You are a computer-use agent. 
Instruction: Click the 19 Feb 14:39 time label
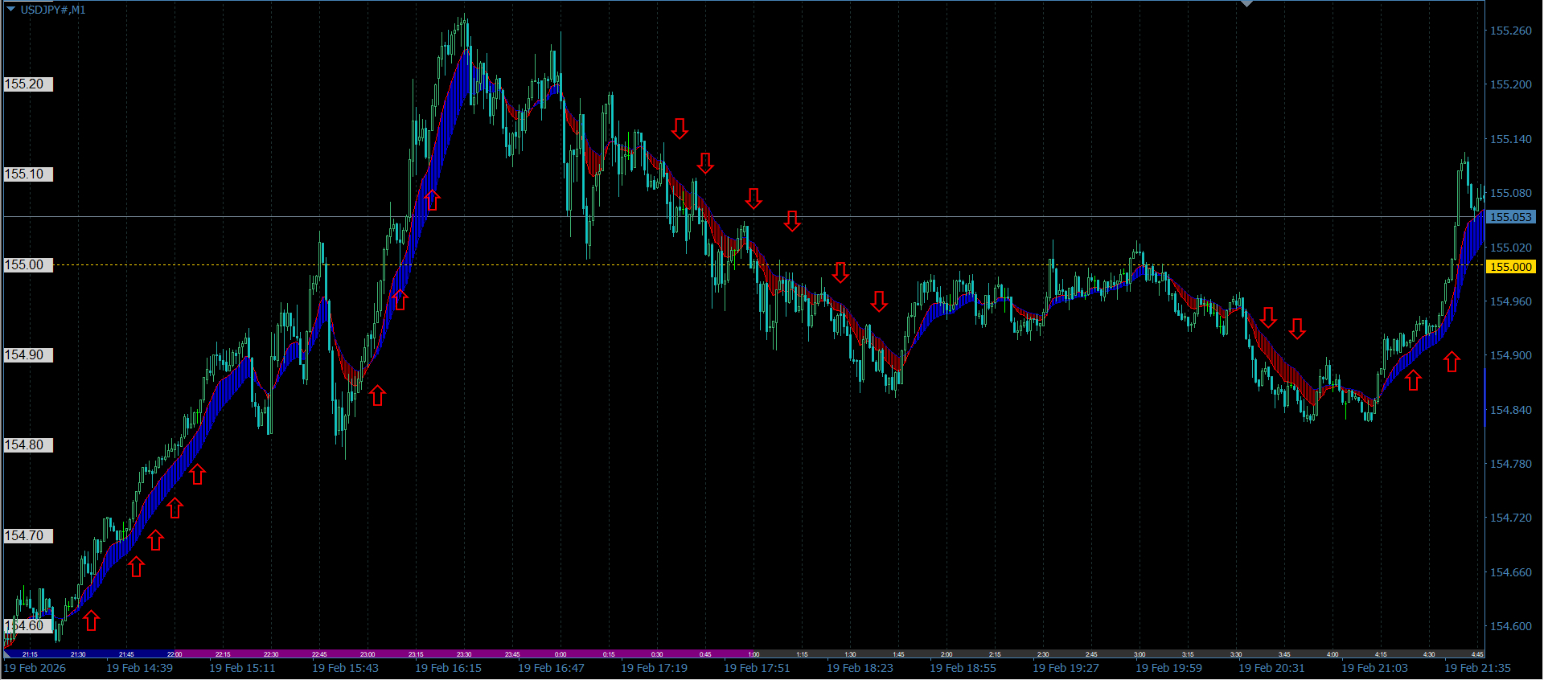pyautogui.click(x=140, y=668)
